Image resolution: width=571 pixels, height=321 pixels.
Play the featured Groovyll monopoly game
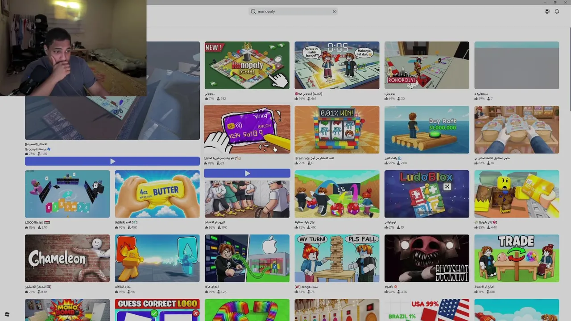pyautogui.click(x=112, y=161)
